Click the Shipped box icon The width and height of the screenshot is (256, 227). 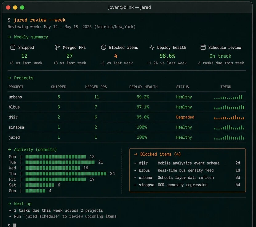(13, 47)
